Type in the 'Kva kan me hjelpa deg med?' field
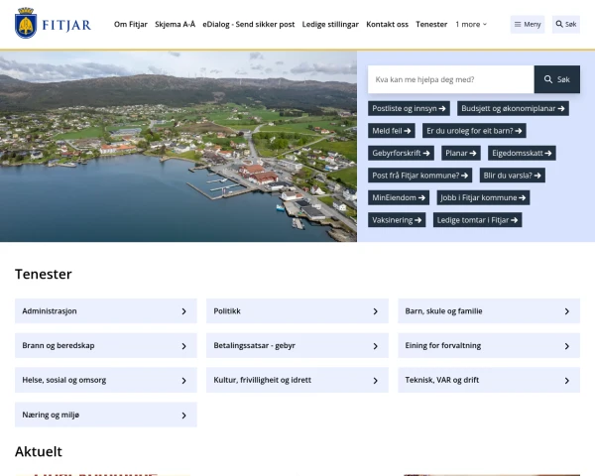 point(450,79)
